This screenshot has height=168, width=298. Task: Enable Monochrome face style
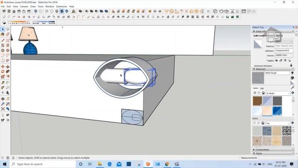click(x=67, y=11)
